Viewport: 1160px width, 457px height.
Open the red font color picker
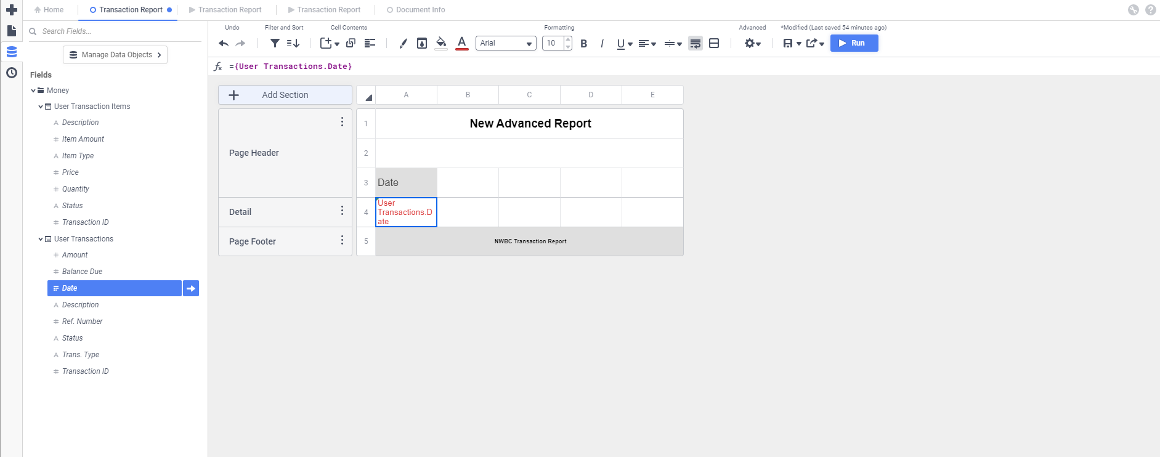coord(462,43)
